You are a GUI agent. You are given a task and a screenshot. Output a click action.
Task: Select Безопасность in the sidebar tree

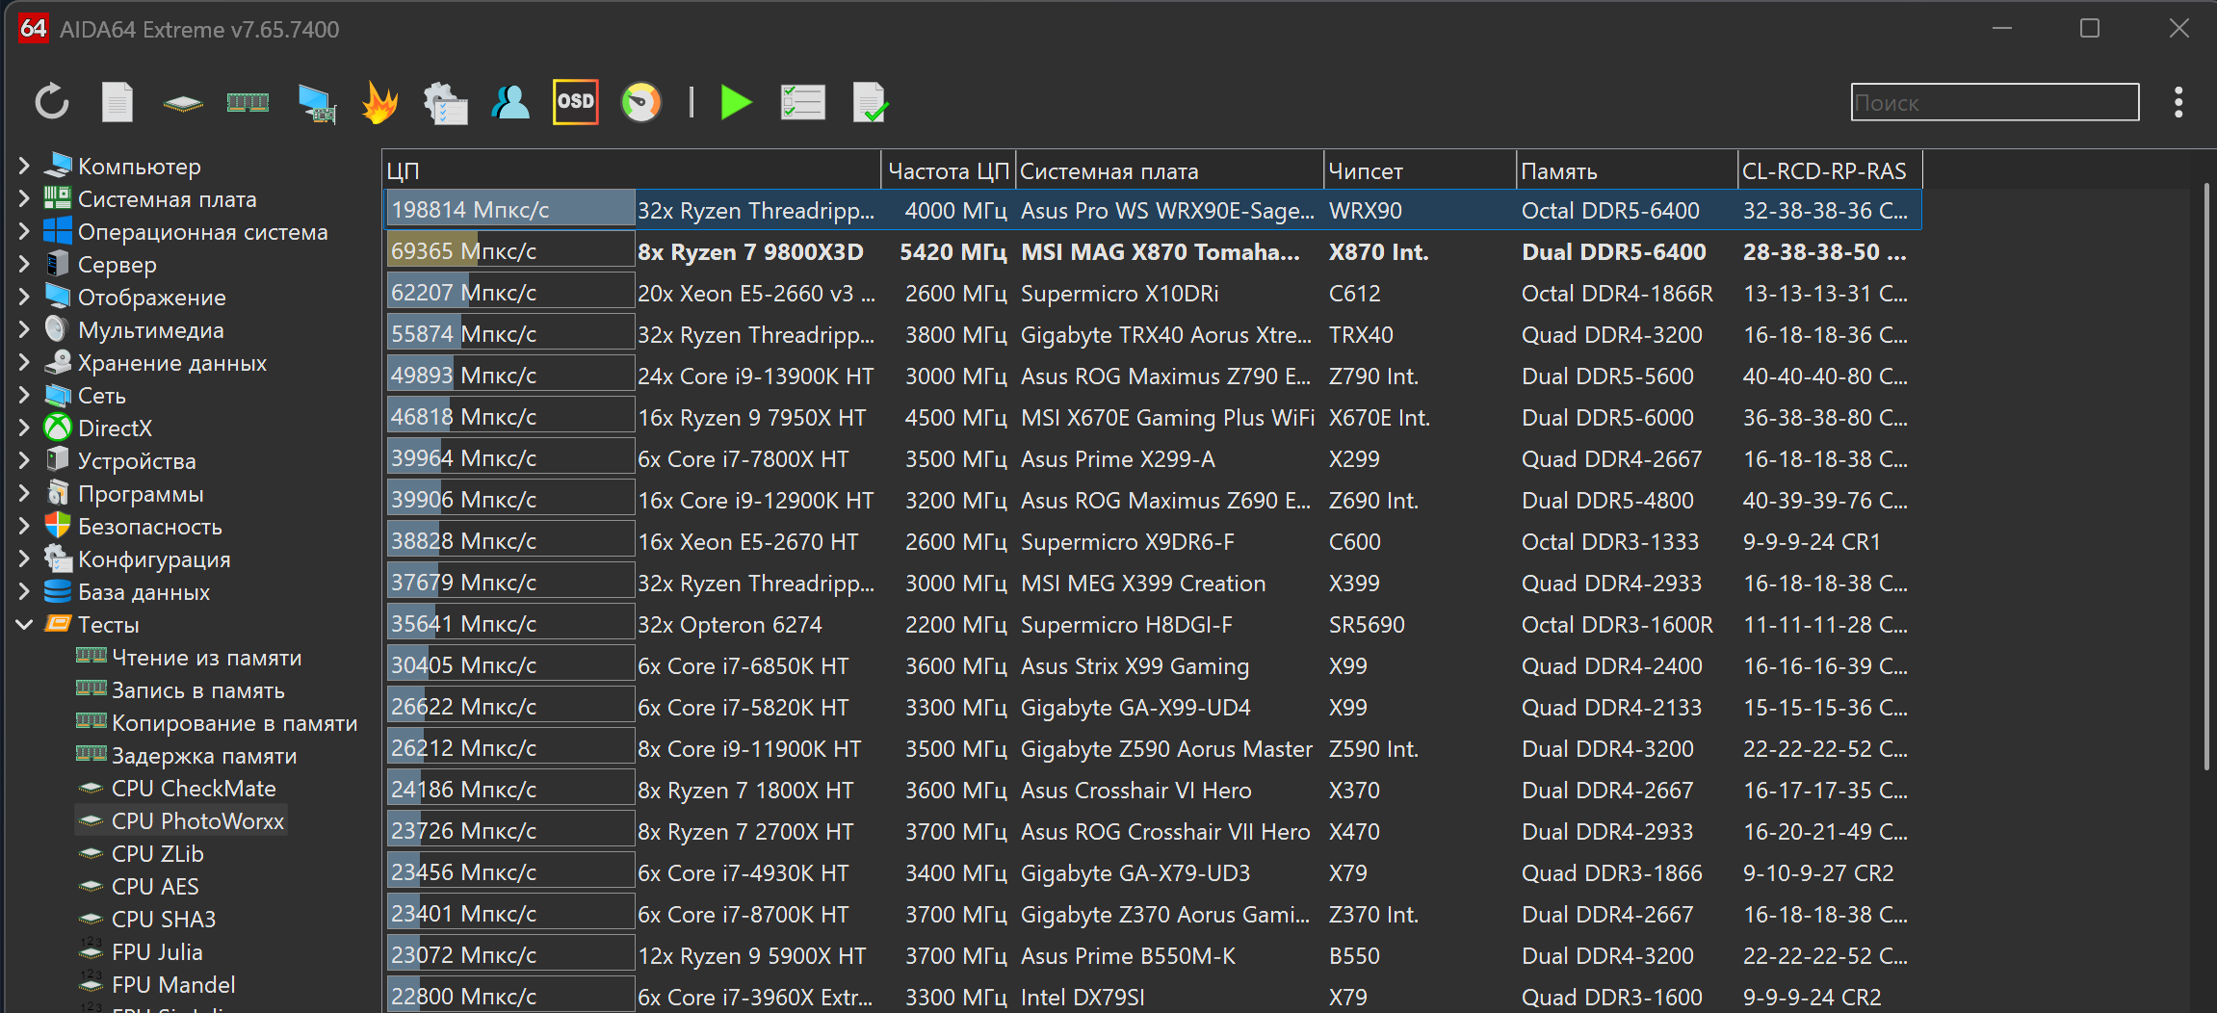coord(150,526)
